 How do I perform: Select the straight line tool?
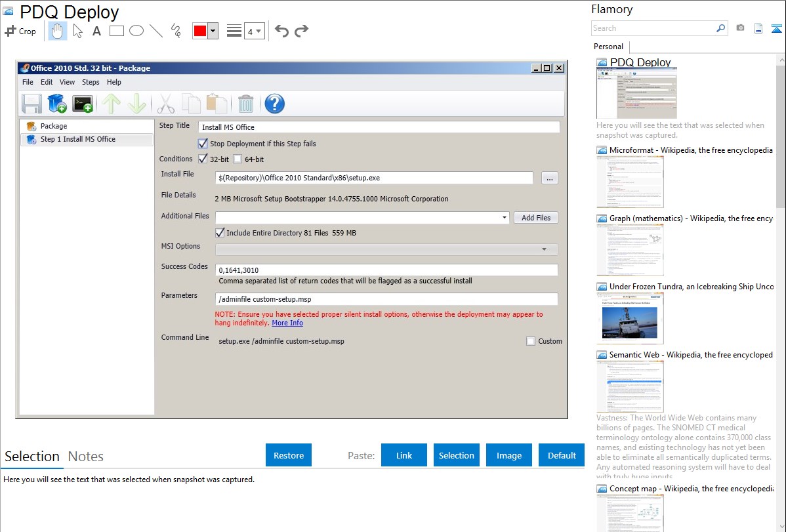pyautogui.click(x=156, y=31)
